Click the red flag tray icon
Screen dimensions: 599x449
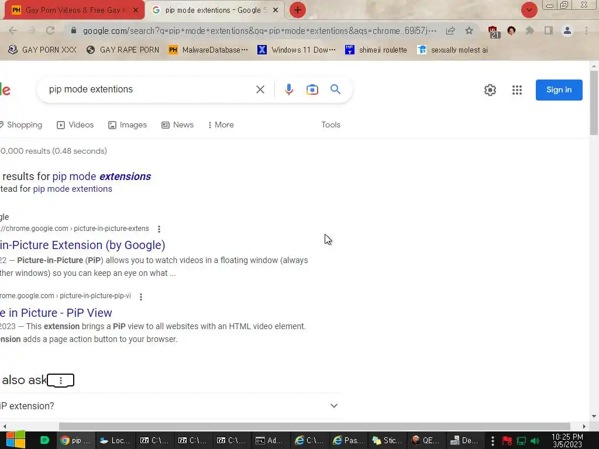pos(507,441)
